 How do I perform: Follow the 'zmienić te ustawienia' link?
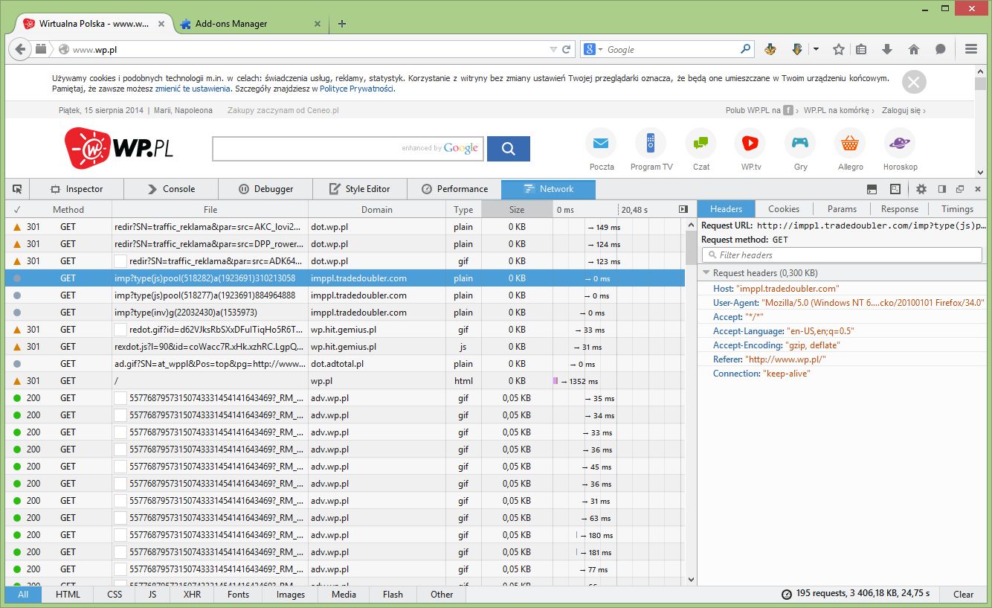coord(193,89)
